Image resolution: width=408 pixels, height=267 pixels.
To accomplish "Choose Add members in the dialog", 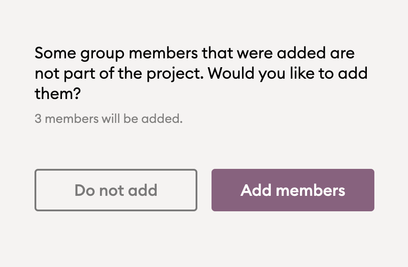I will (x=293, y=190).
